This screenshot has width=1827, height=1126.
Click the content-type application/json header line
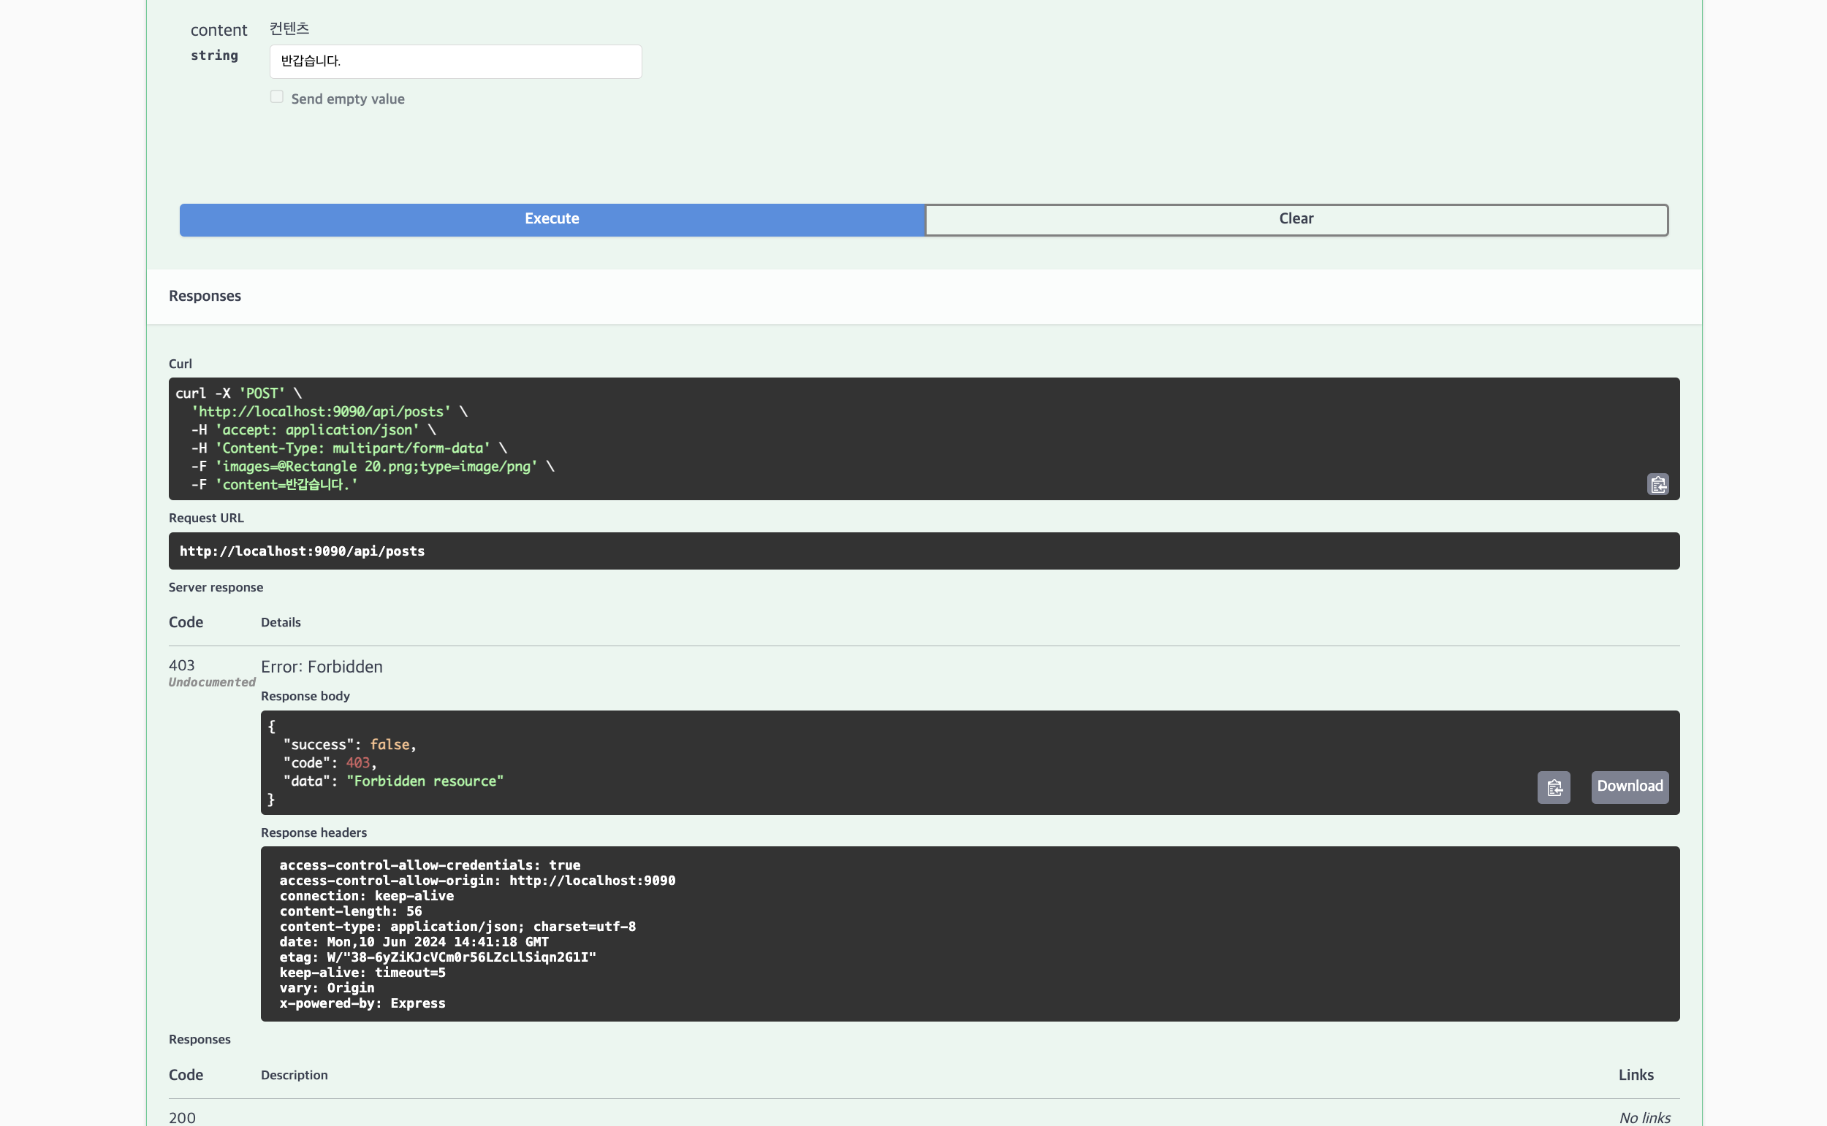click(x=457, y=927)
